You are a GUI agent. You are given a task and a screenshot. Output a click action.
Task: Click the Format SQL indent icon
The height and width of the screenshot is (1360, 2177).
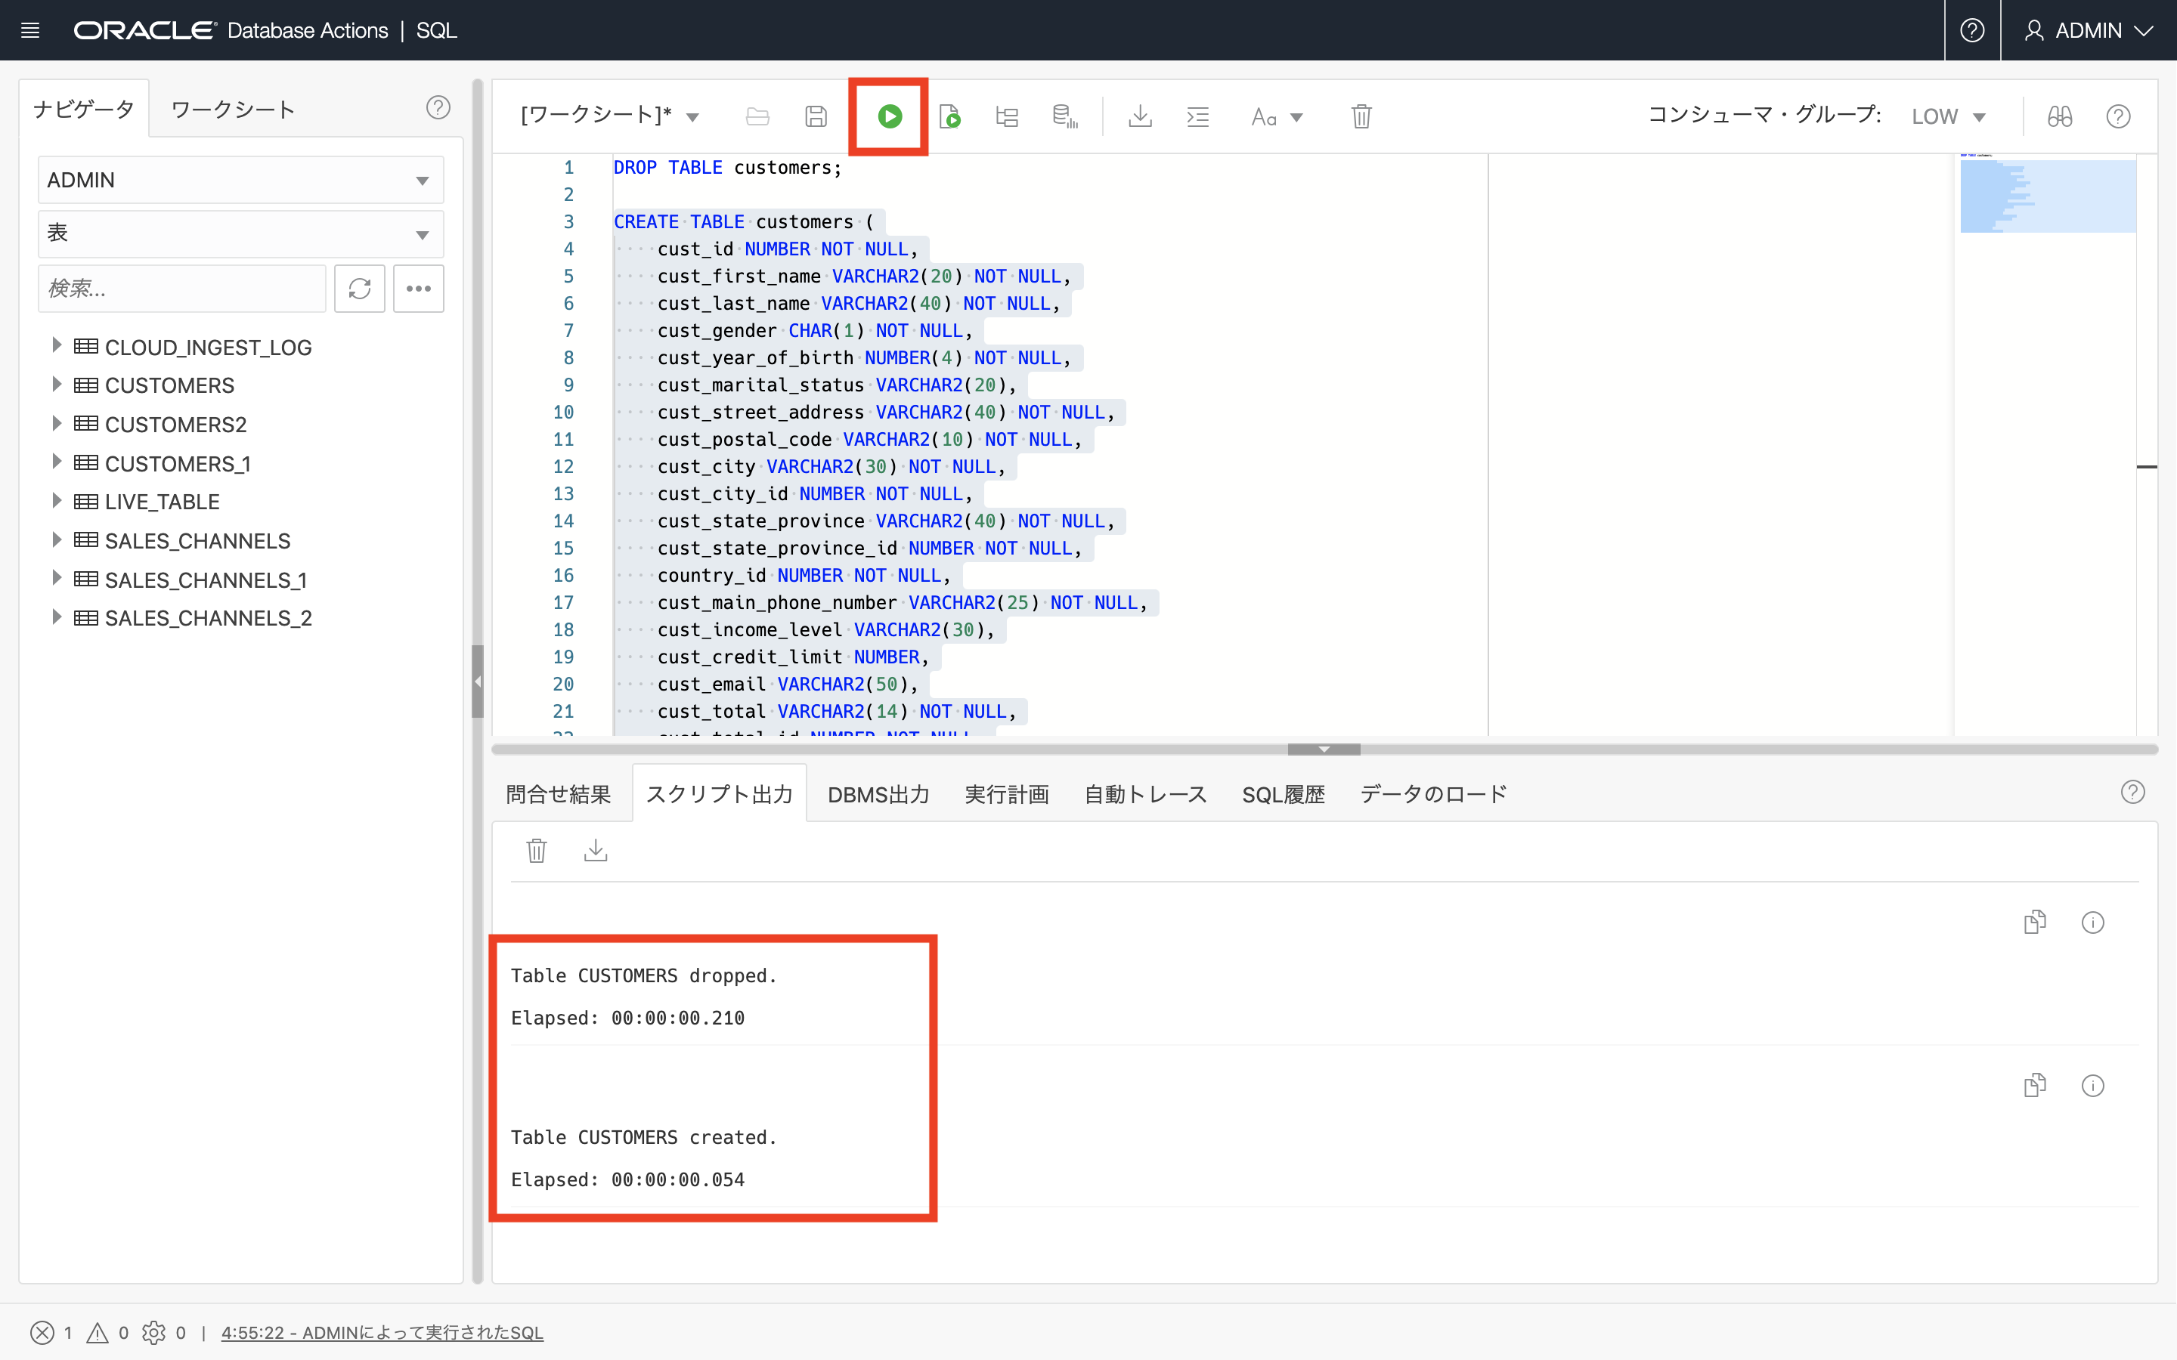(x=1197, y=116)
